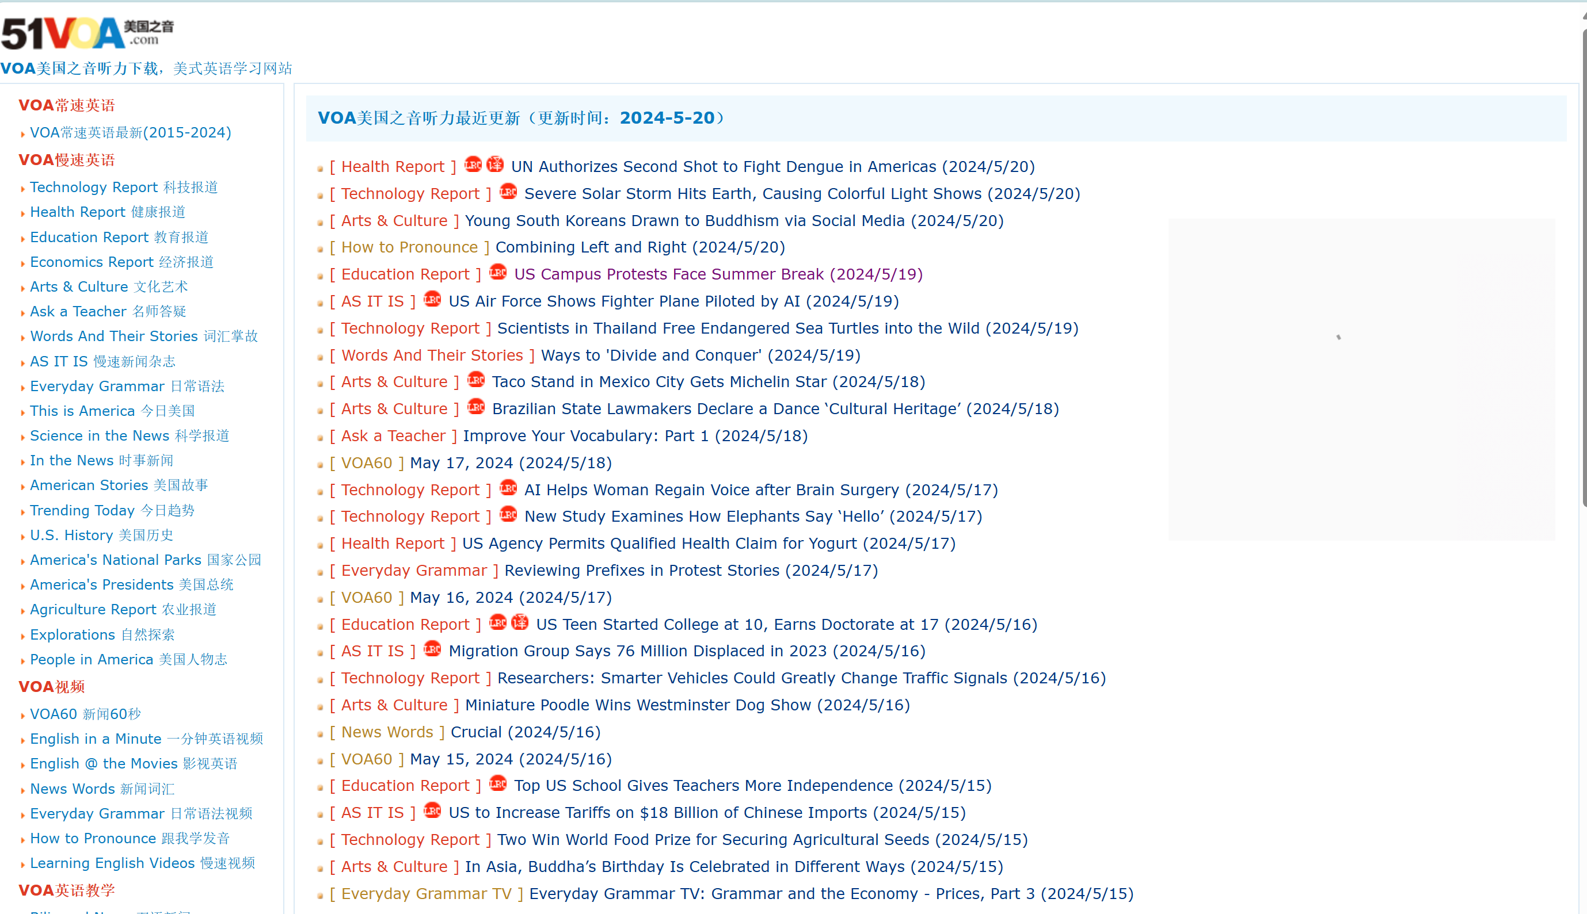Image resolution: width=1587 pixels, height=914 pixels.
Task: Open article Ways to 'Divide and Conquer'
Action: [700, 355]
